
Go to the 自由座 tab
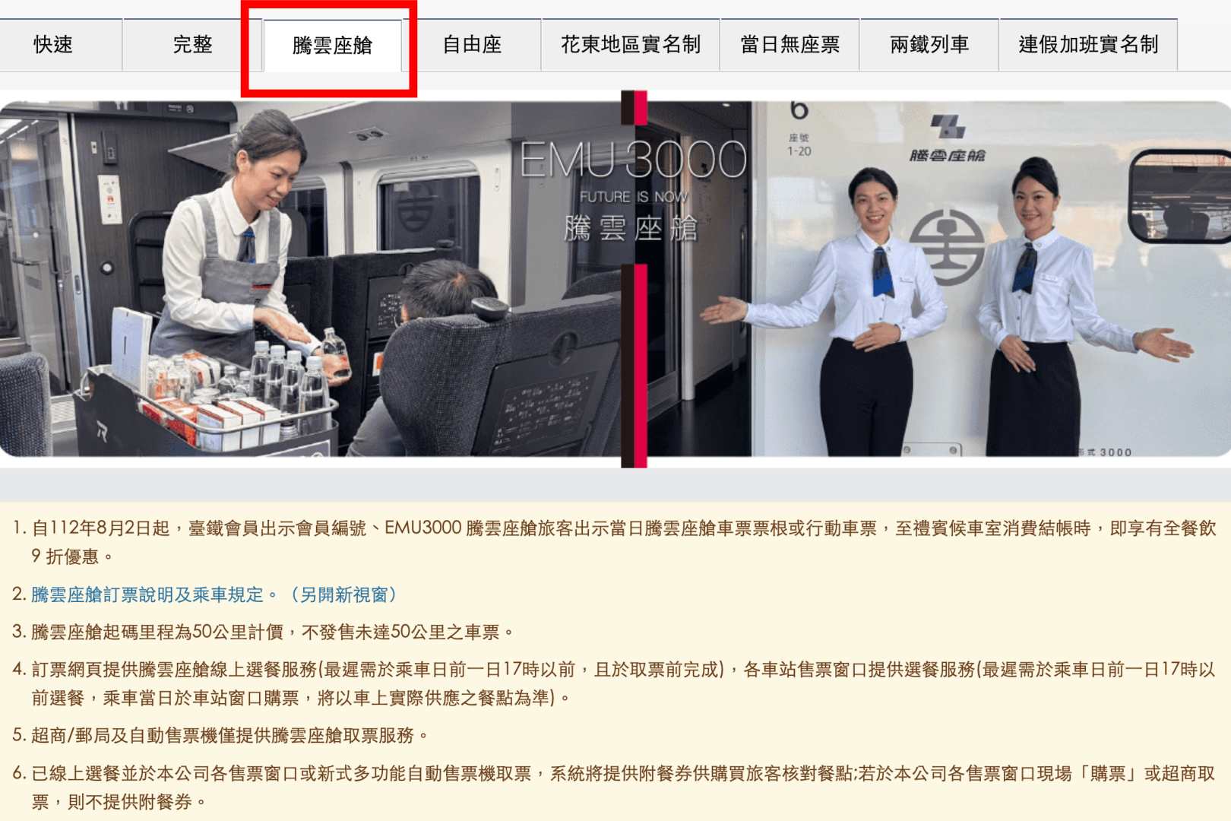click(472, 45)
